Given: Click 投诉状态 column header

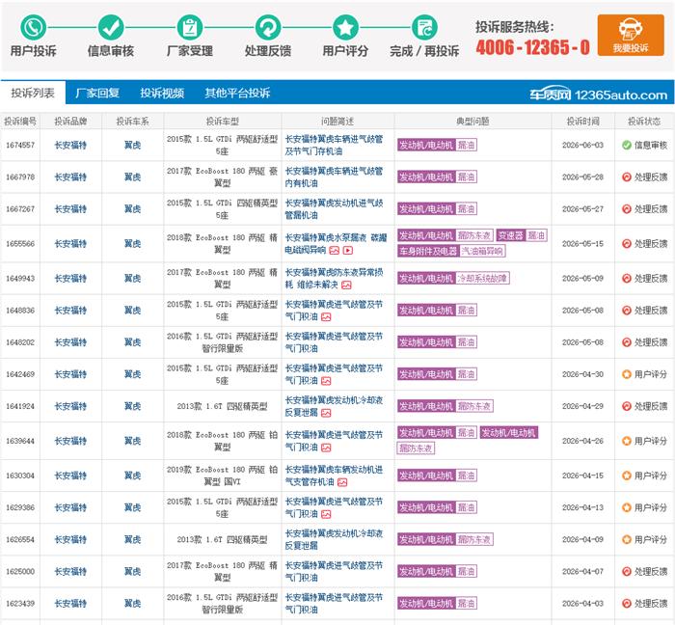Looking at the screenshot, I should click(644, 122).
